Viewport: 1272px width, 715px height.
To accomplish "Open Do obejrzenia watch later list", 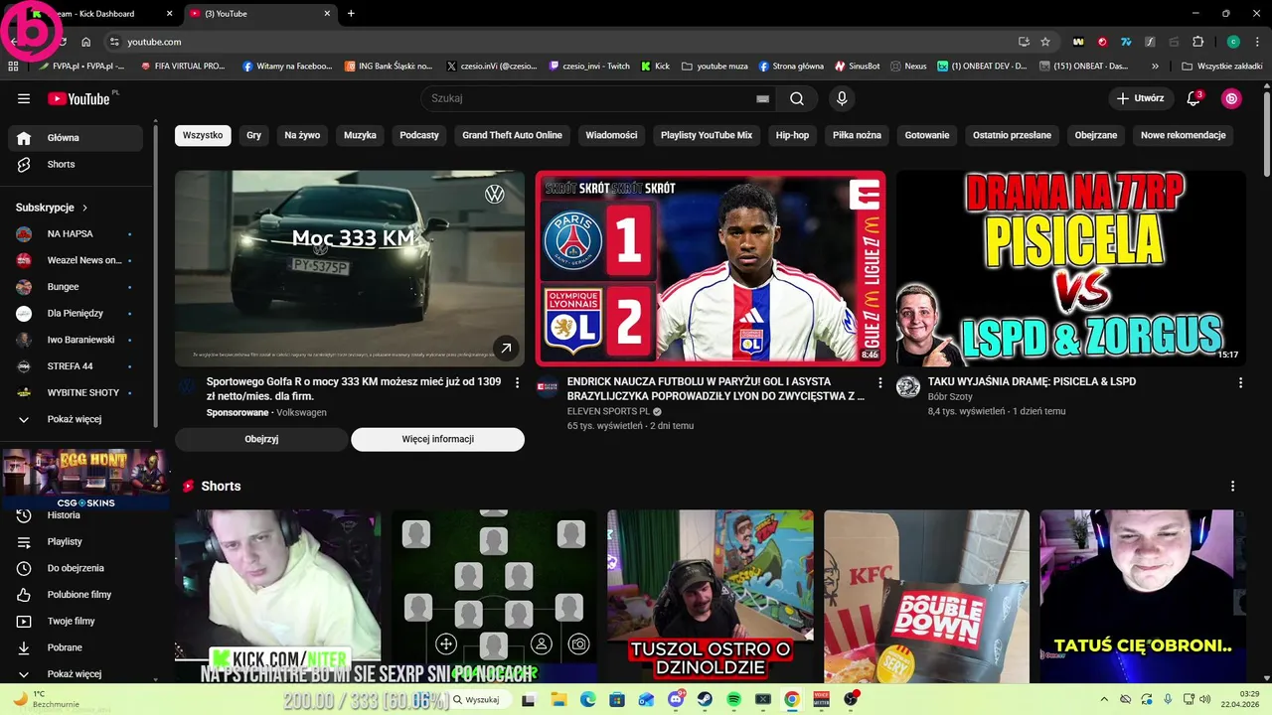I will [x=76, y=568].
